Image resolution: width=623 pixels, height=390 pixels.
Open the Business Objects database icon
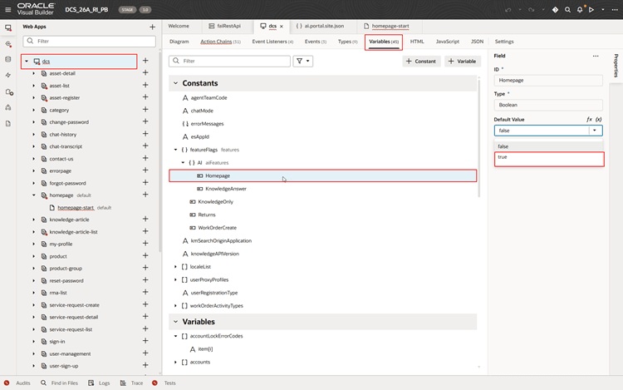[x=8, y=59]
